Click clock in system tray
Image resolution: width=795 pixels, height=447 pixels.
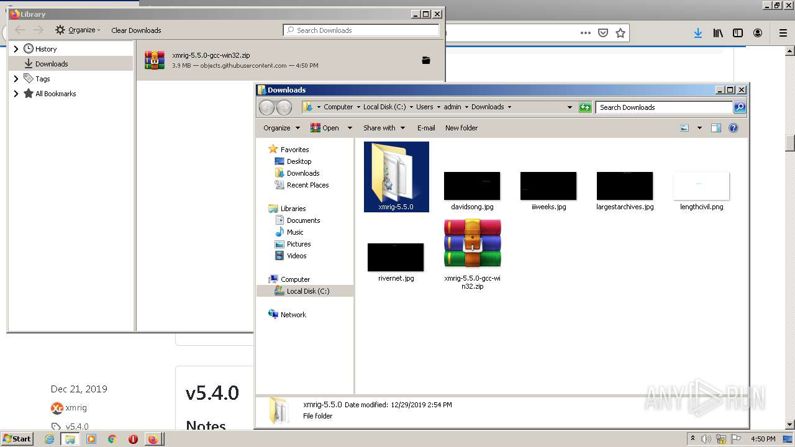[x=763, y=439]
